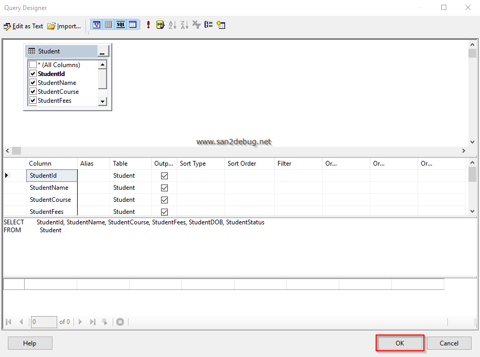The height and width of the screenshot is (357, 480).
Task: Click the Add Table icon
Action: coord(221,25)
